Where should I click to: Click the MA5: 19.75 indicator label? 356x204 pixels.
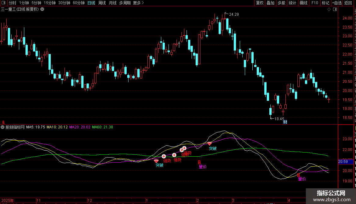(35, 127)
